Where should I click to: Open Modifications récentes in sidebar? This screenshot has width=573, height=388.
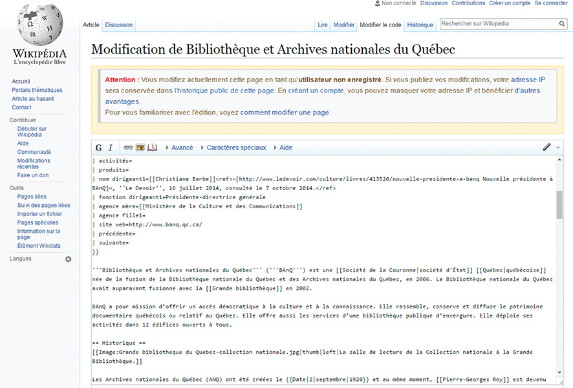click(34, 164)
